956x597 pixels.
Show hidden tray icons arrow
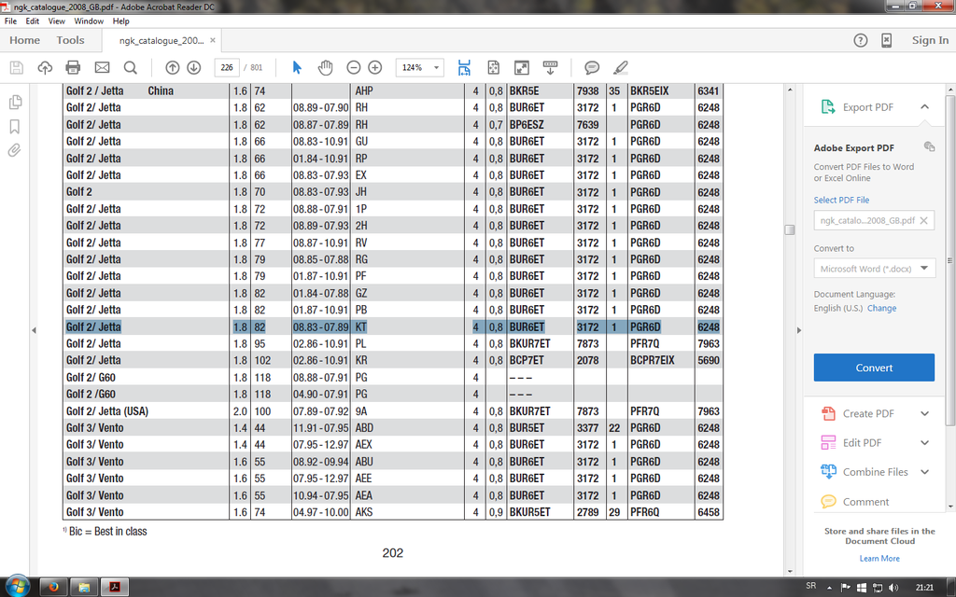[x=830, y=588]
